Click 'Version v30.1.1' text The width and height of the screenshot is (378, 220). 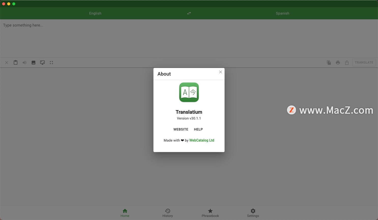click(x=189, y=118)
